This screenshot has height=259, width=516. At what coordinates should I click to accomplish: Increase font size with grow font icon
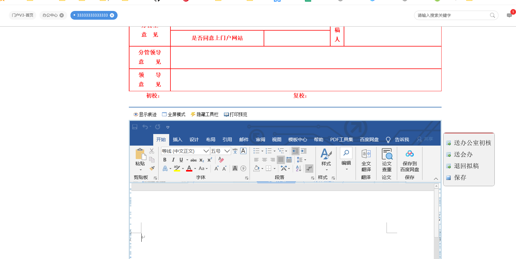(x=216, y=168)
